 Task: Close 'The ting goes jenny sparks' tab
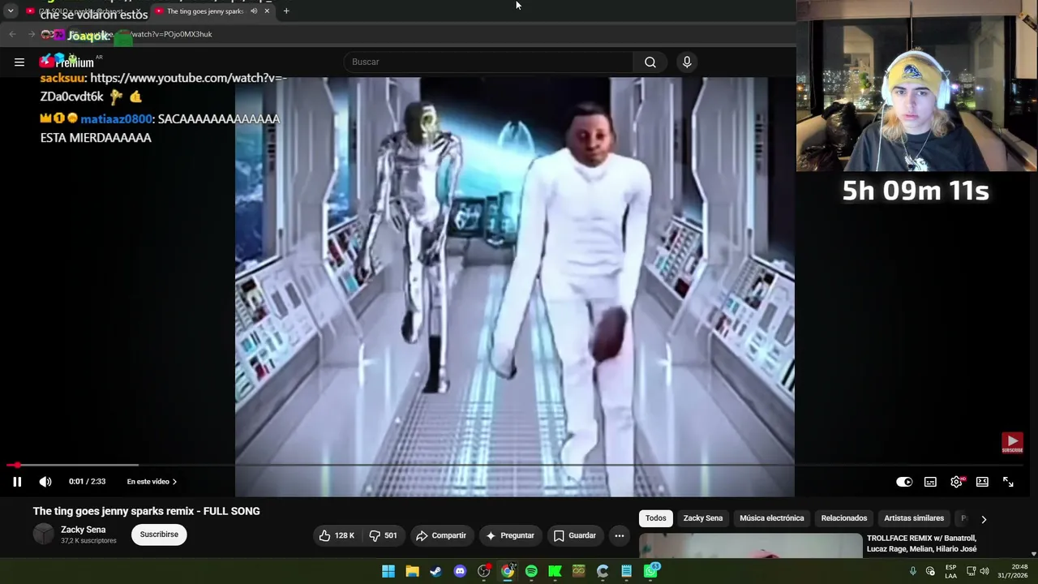pos(267,11)
